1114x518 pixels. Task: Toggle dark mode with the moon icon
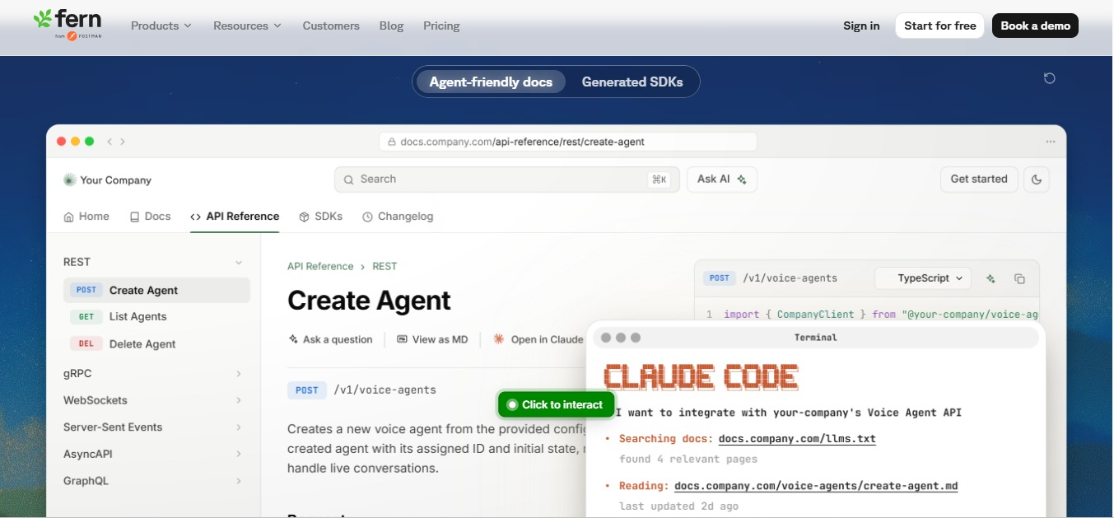pyautogui.click(x=1037, y=180)
